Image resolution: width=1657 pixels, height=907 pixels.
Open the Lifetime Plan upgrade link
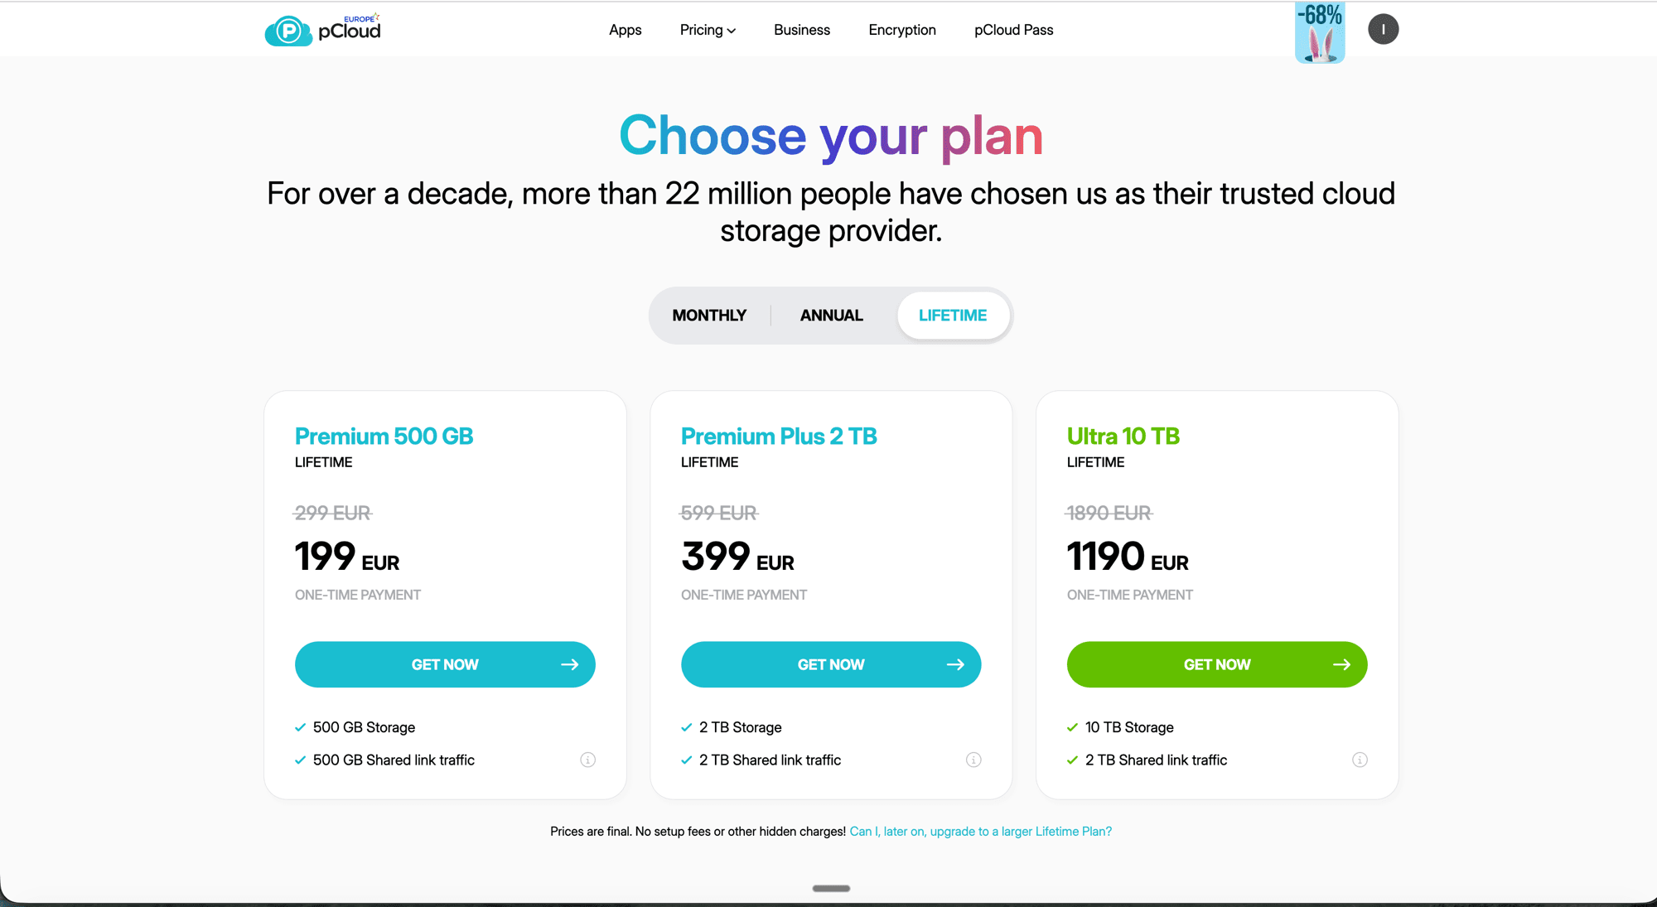[x=980, y=831]
